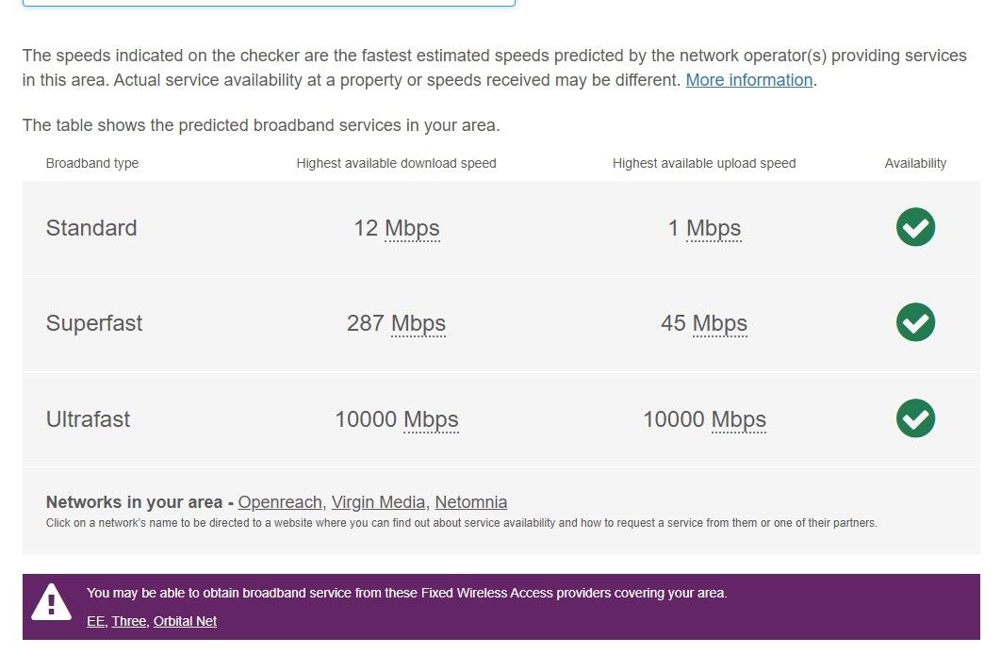This screenshot has width=1001, height=654.
Task: Visit the Netomnia network link
Action: (x=470, y=502)
